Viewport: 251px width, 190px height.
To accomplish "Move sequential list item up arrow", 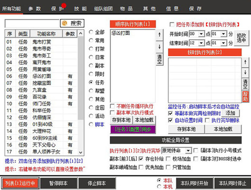I will pos(160,35).
